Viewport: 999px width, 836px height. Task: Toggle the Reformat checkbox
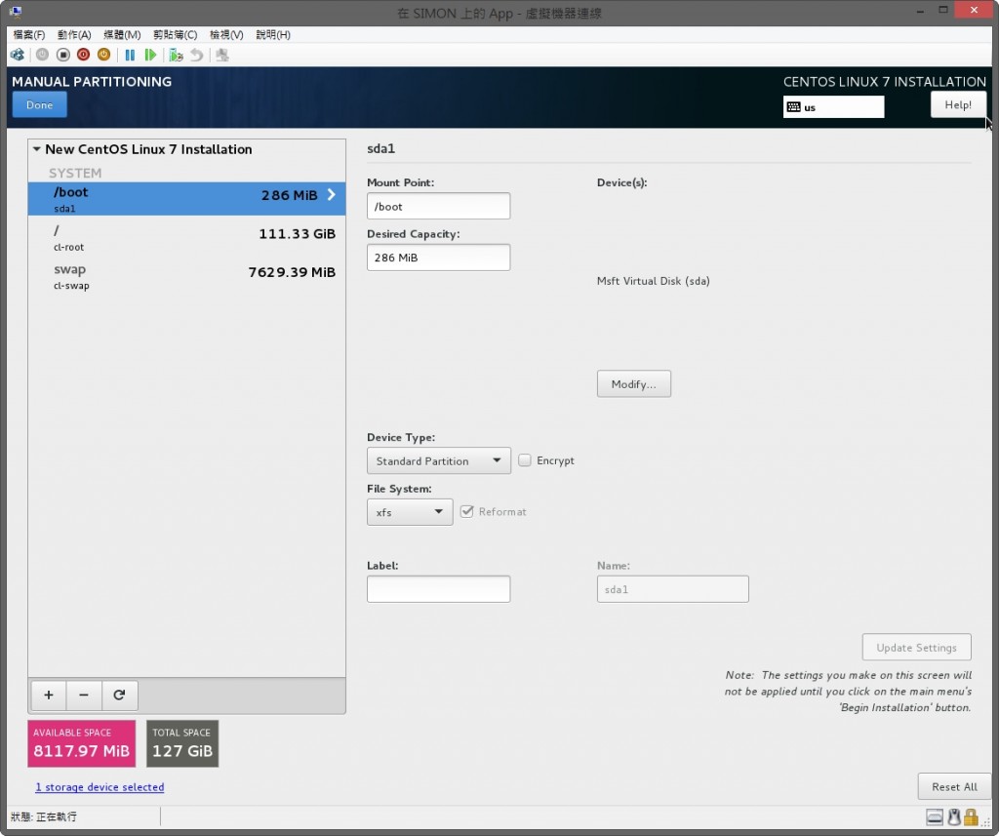tap(467, 512)
